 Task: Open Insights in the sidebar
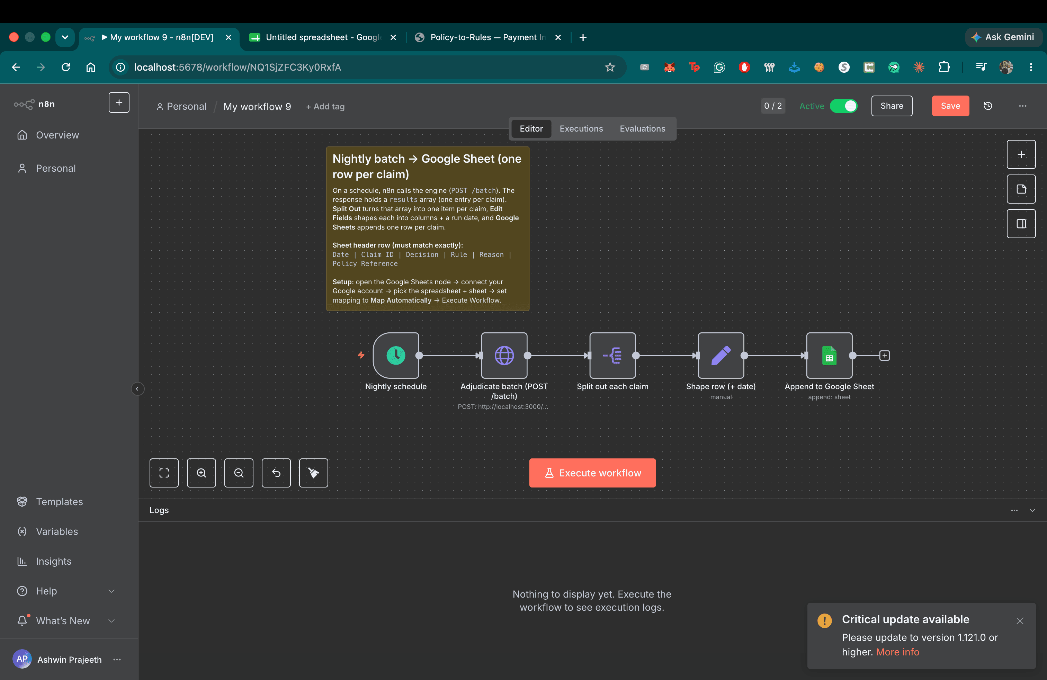pos(69,561)
